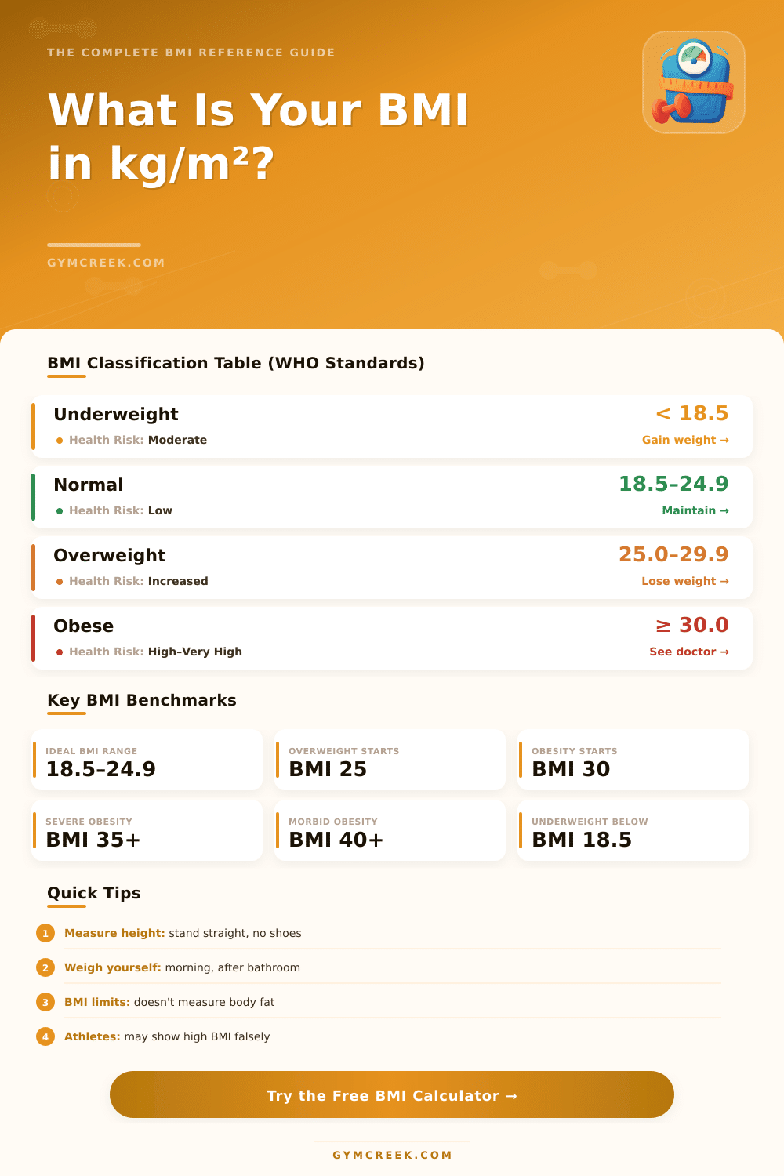Select the numbered circle 1 in Quick Tips

45,933
